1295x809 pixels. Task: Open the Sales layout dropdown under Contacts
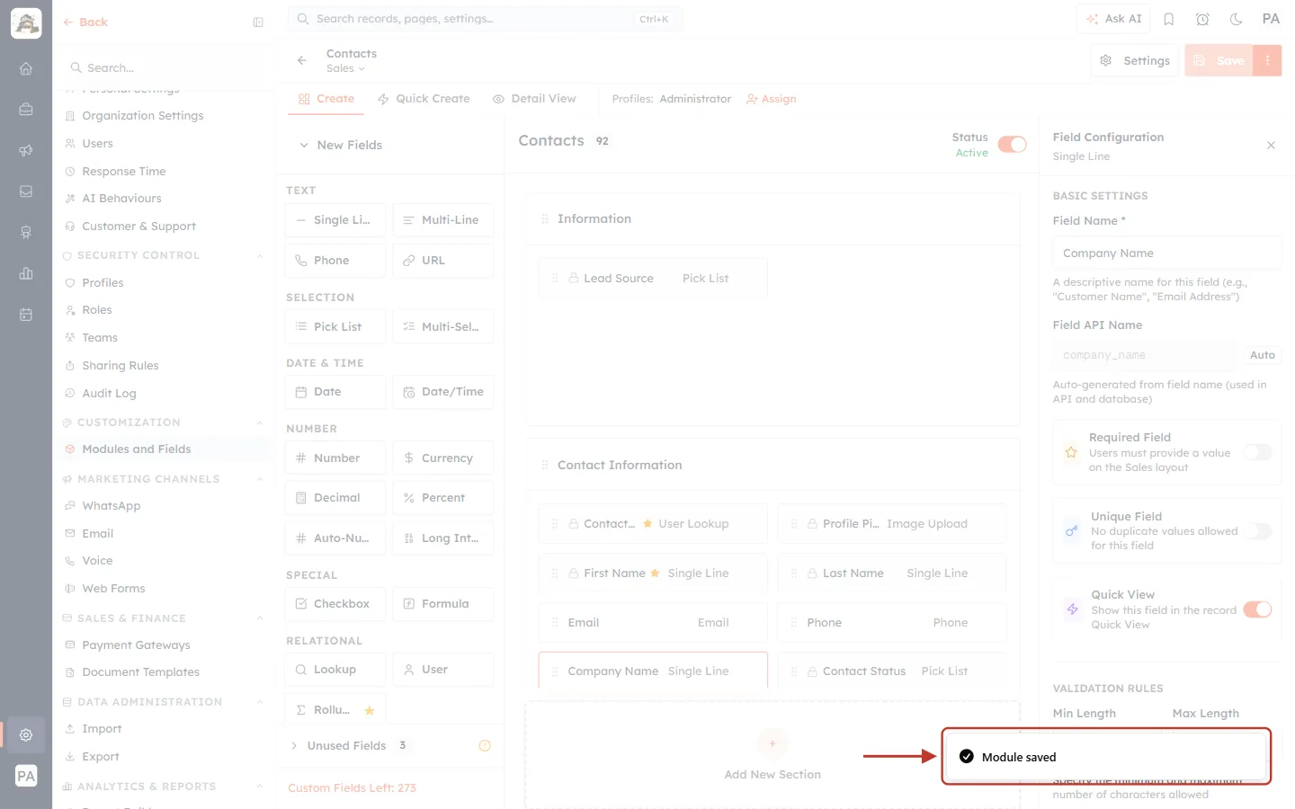[346, 69]
